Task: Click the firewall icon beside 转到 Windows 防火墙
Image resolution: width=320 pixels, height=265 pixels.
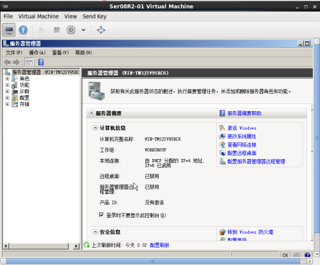Action: pyautogui.click(x=222, y=232)
